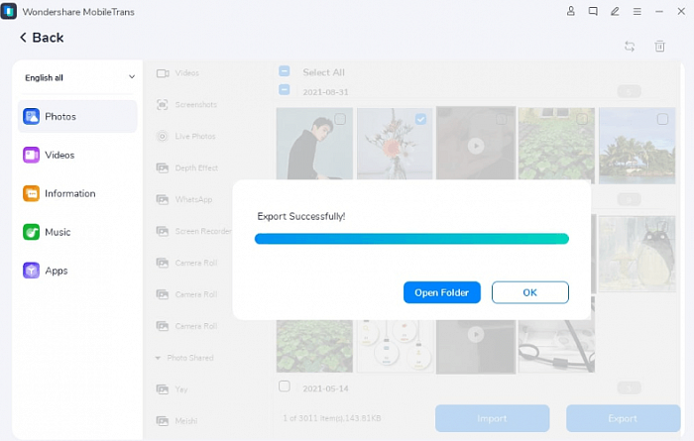
Task: Check the green leaves photo checkbox
Action: click(582, 119)
